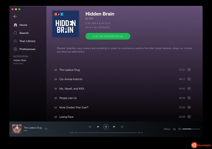Toggle the repeat mode

(122, 127)
